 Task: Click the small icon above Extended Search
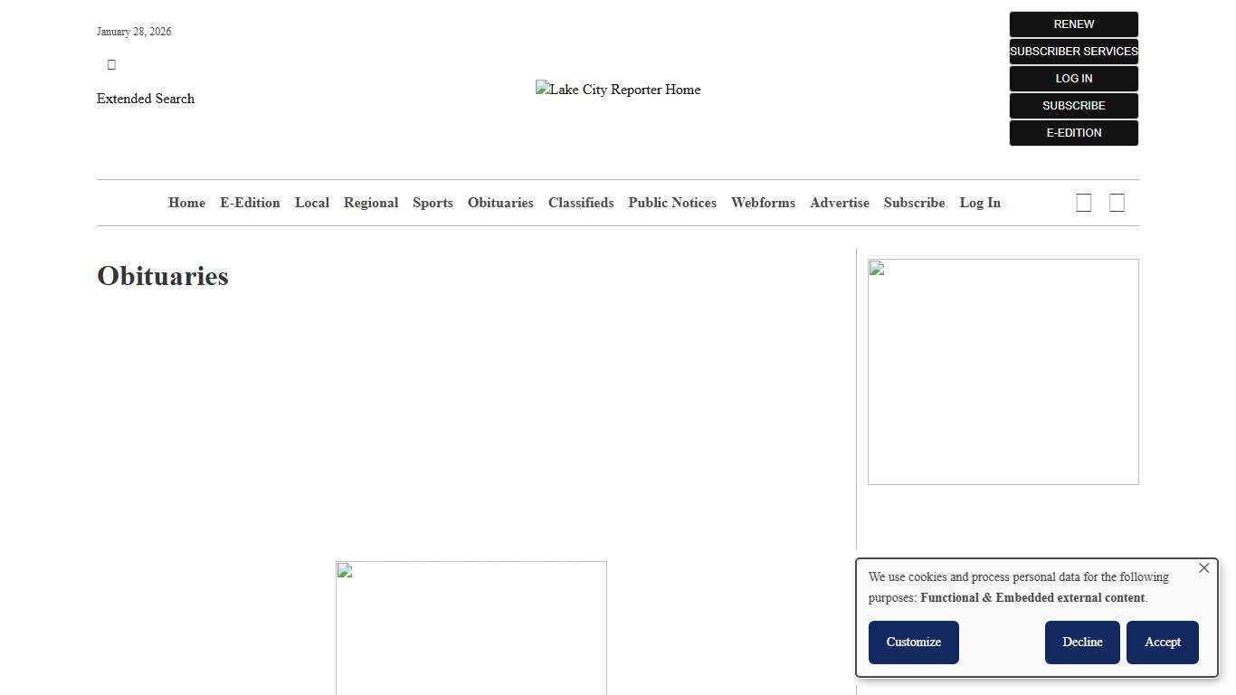coord(111,64)
